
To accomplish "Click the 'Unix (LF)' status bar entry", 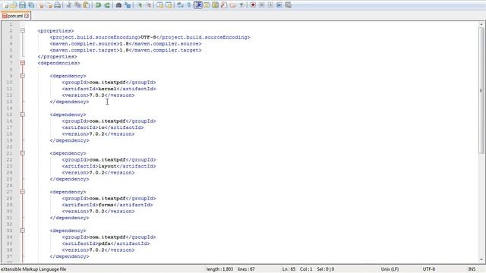I will click(x=390, y=269).
